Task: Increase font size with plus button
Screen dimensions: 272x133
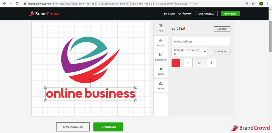Action: [x=211, y=63]
